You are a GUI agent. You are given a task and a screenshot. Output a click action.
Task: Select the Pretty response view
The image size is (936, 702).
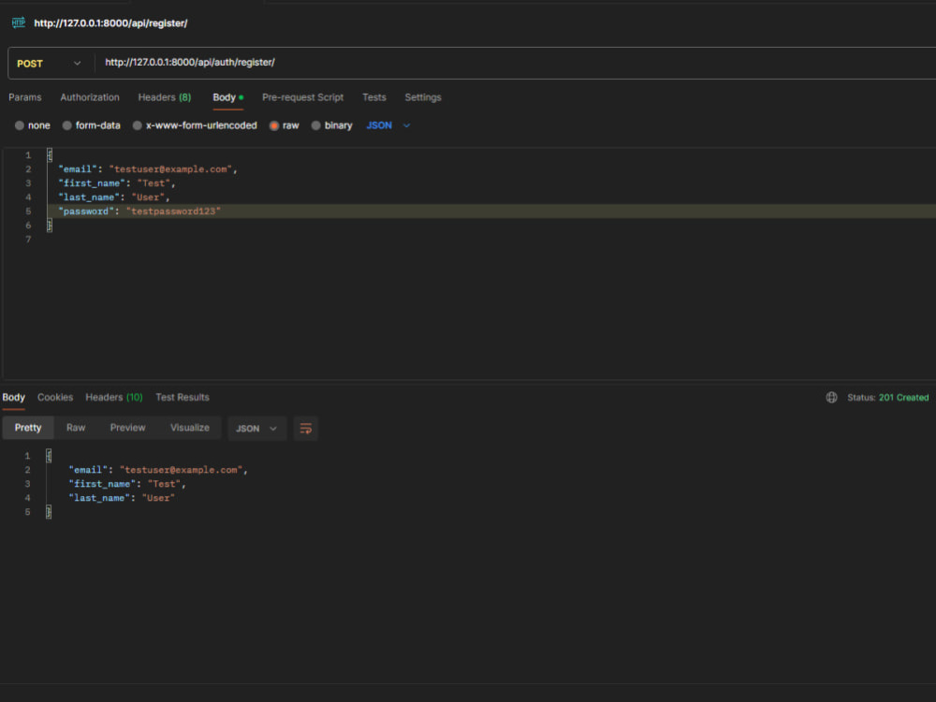pos(28,428)
